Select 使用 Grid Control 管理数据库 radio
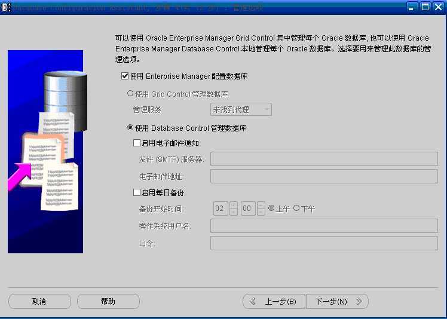Image resolution: width=447 pixels, height=319 pixels. (130, 93)
